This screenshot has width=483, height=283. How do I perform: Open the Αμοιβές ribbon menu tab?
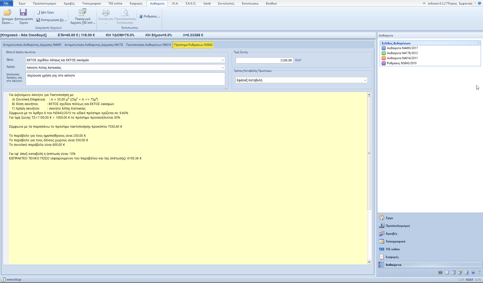[x=69, y=4]
